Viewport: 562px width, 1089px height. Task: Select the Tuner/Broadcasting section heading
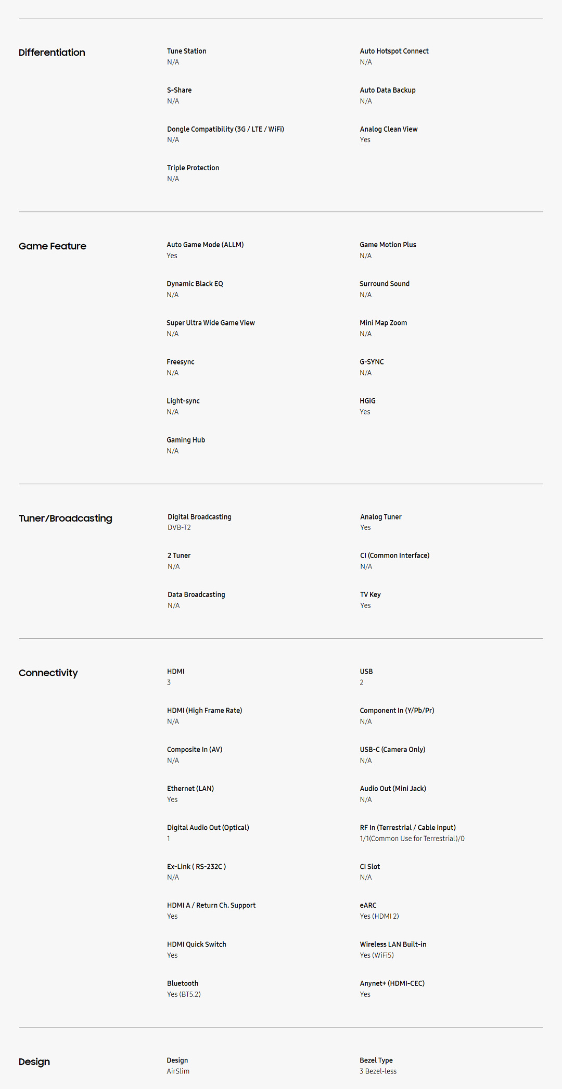pos(66,518)
